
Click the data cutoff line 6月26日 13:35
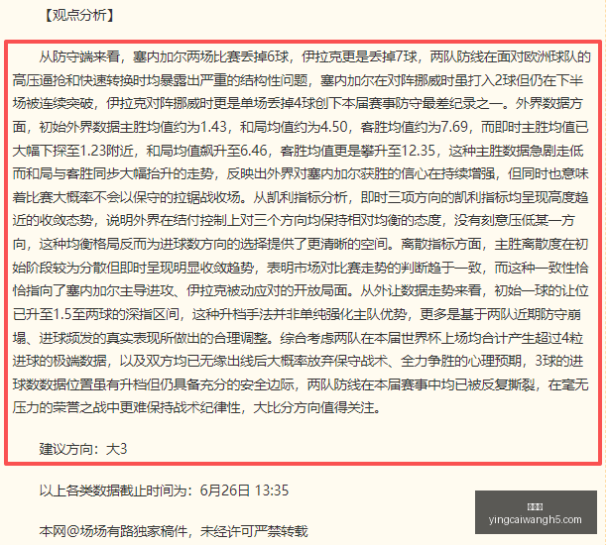[x=164, y=490]
